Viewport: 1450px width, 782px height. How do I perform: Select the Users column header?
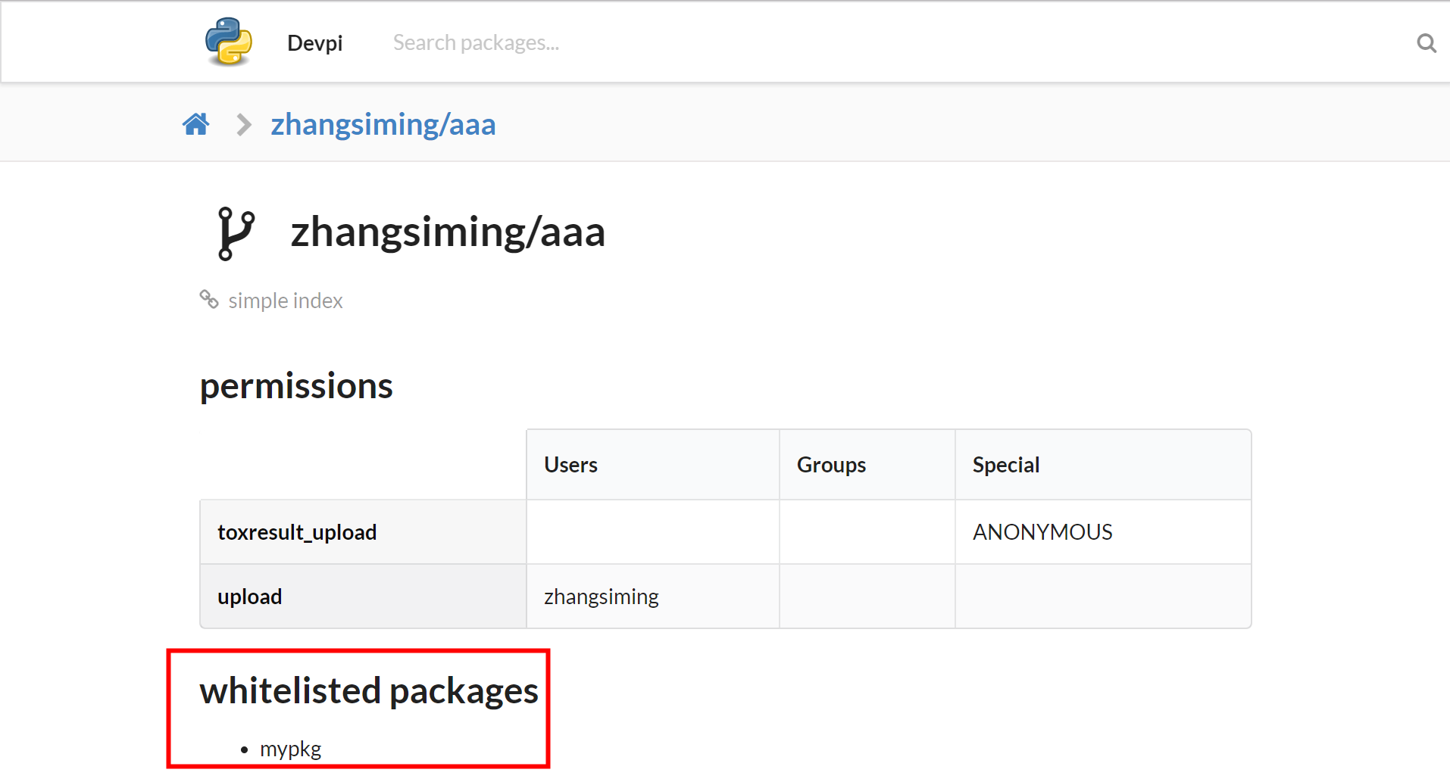(570, 464)
